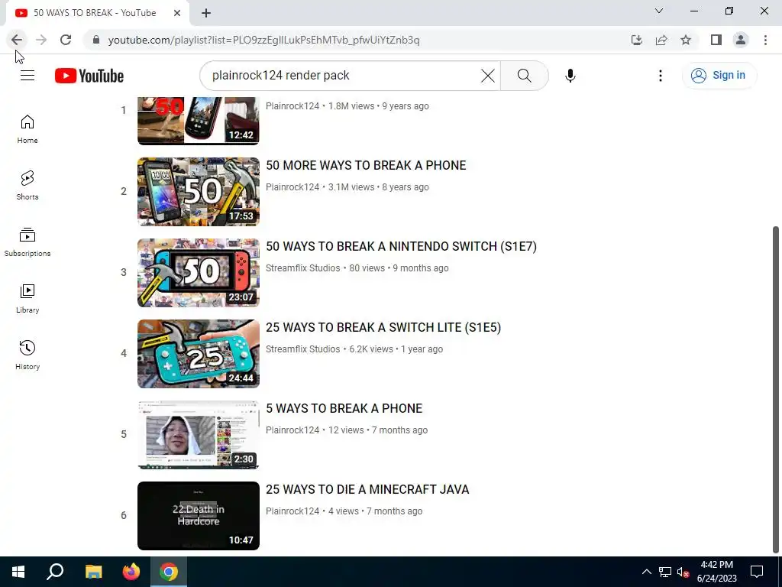Open File Explorer from the taskbar
Image resolution: width=782 pixels, height=587 pixels.
coord(93,572)
